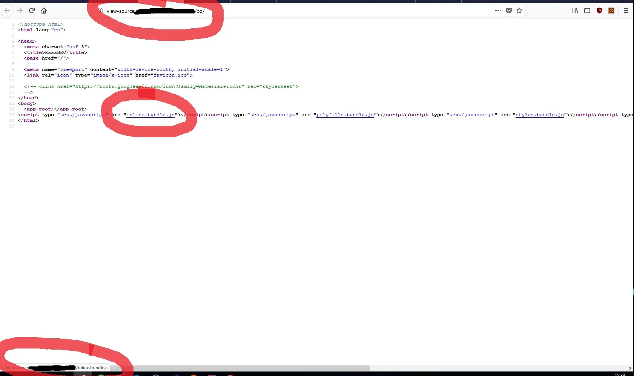Screen dimensions: 634x376
Task: Click the forward navigation arrow
Action: click(x=20, y=11)
